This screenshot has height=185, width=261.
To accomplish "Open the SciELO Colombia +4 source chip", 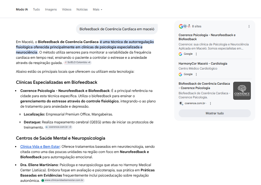I will tap(77, 63).
